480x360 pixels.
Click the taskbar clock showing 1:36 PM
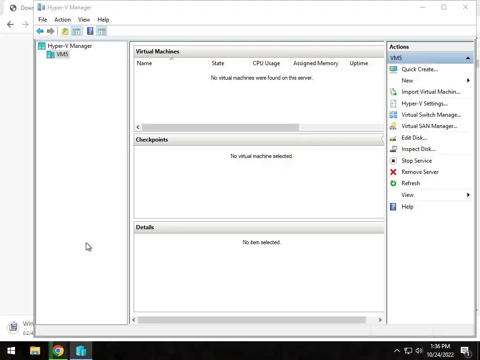pos(440,351)
